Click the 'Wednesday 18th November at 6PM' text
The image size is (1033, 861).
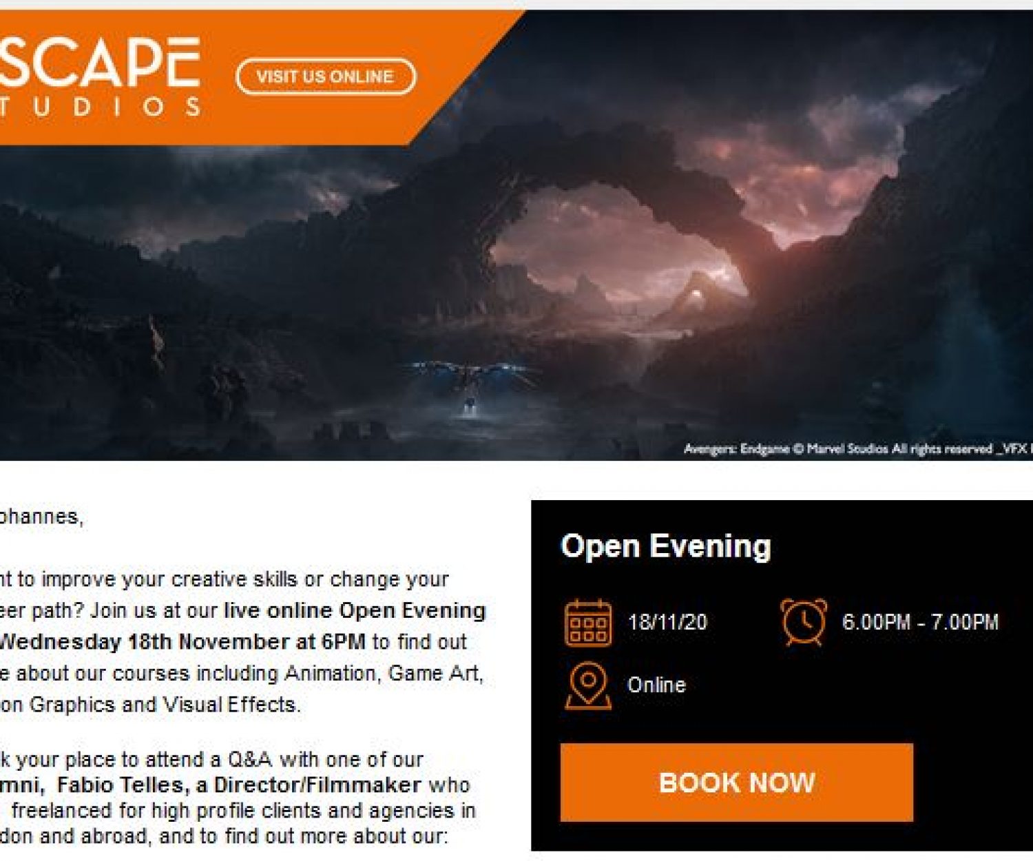182,642
